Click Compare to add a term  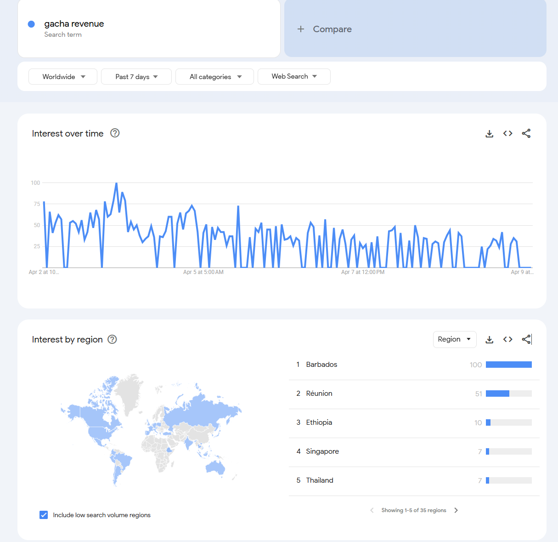tap(415, 29)
